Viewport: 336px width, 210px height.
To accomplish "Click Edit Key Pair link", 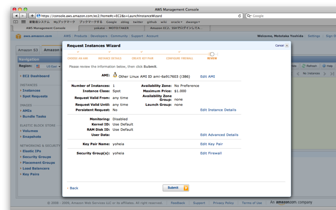I will [212, 144].
